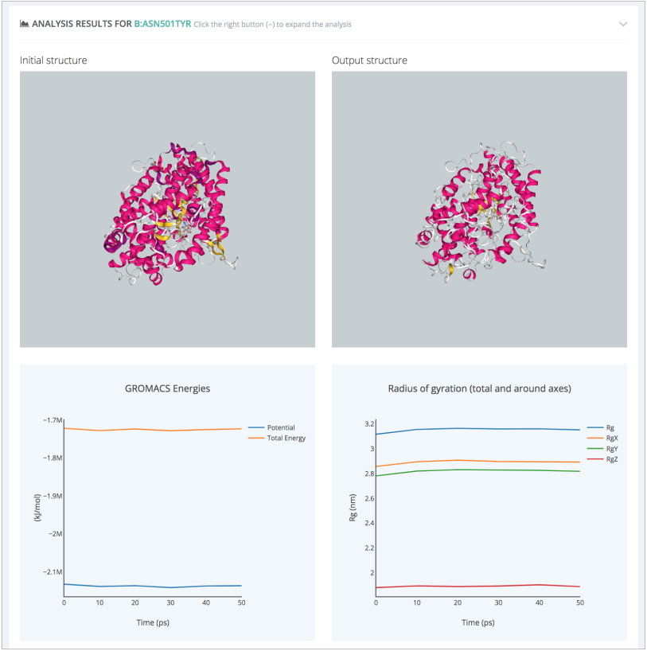Expand the analysis with the right chevron

622,24
